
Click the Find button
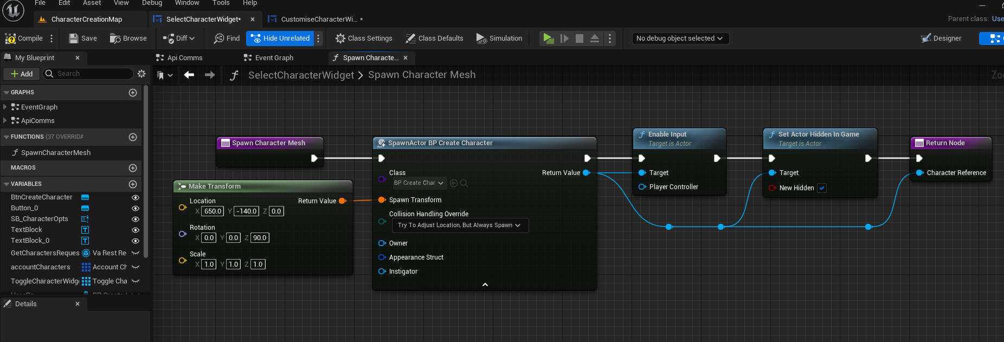click(227, 38)
